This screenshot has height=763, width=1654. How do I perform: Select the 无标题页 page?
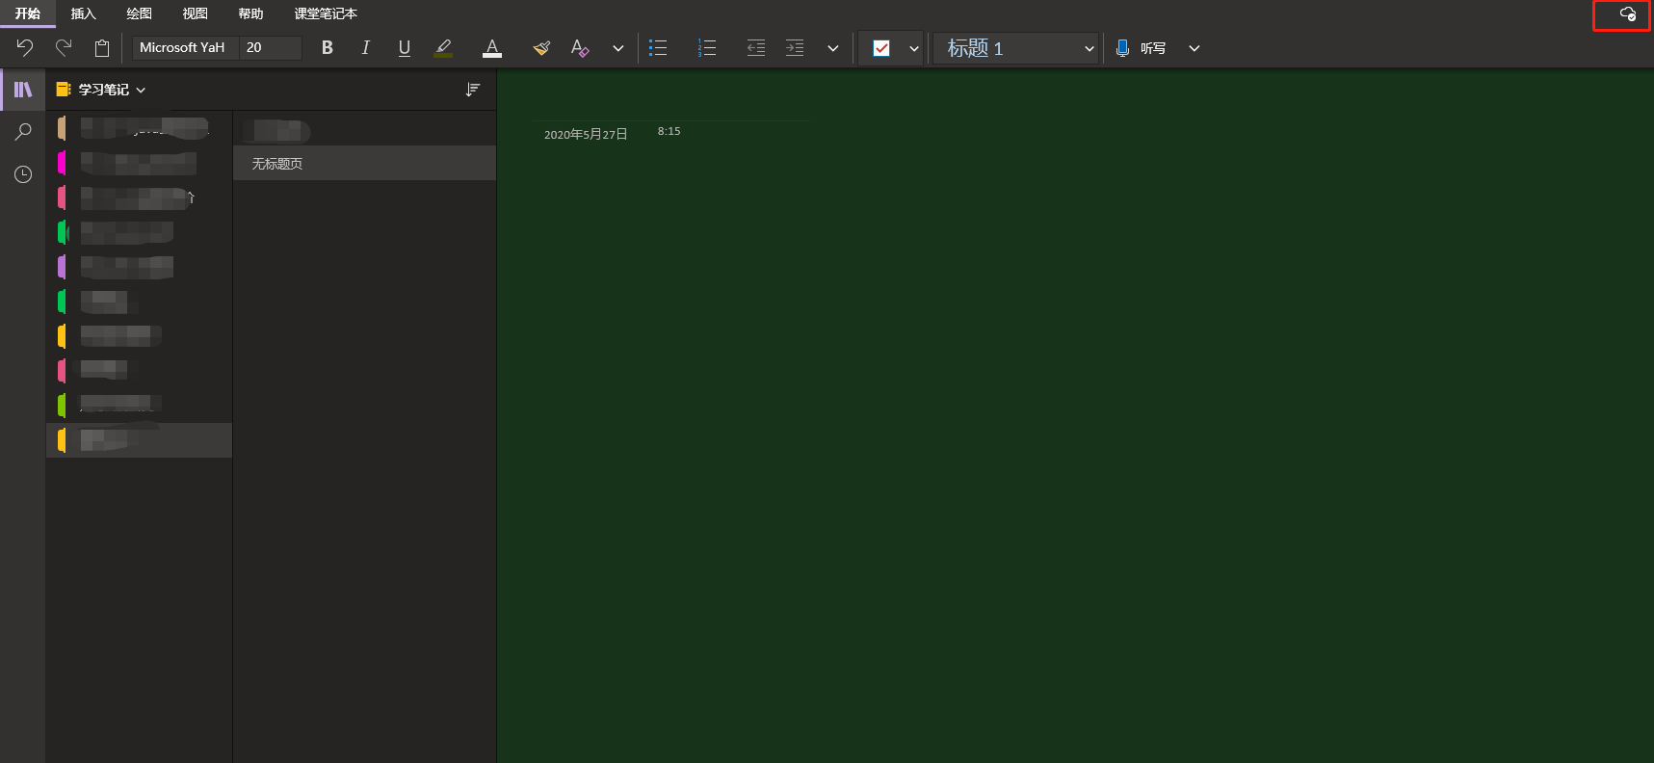(364, 164)
